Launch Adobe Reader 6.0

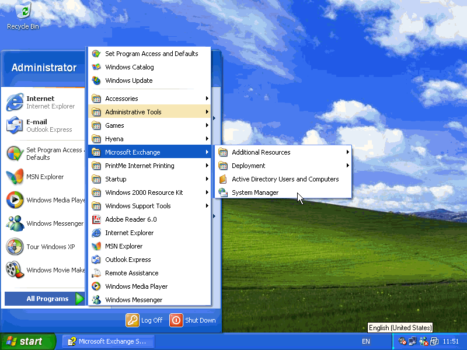149,219
